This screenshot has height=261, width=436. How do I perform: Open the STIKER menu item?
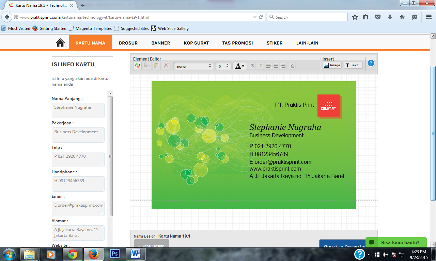pos(275,43)
